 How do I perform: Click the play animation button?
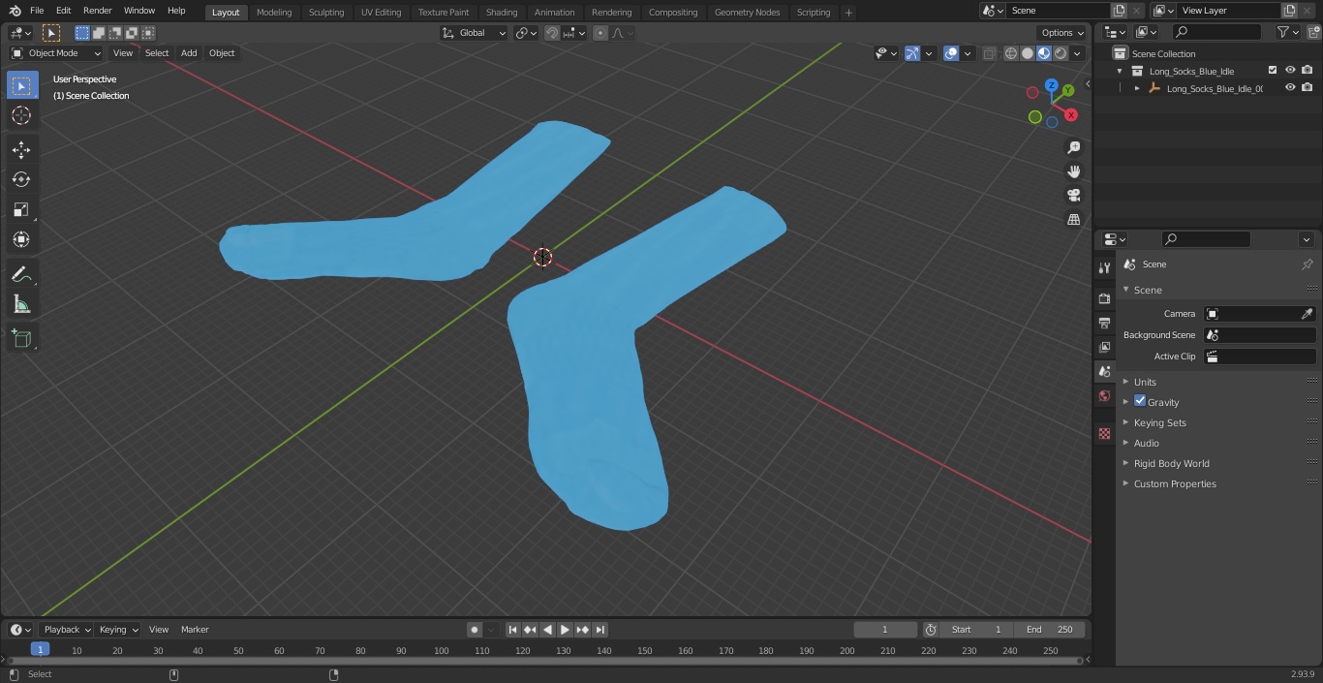tap(566, 630)
